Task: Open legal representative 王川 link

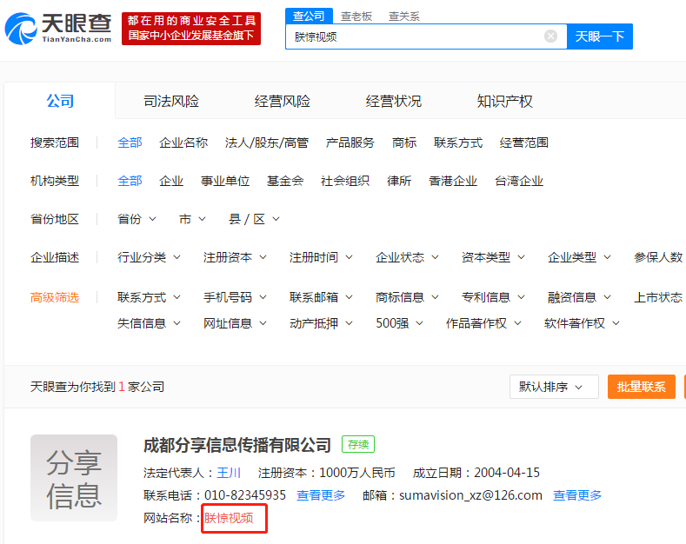Action: tap(229, 473)
